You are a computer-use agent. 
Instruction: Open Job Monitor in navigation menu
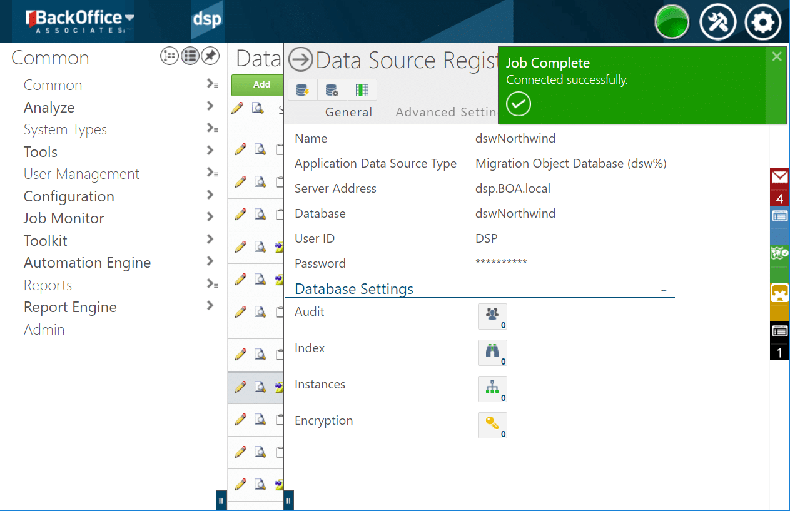(64, 218)
